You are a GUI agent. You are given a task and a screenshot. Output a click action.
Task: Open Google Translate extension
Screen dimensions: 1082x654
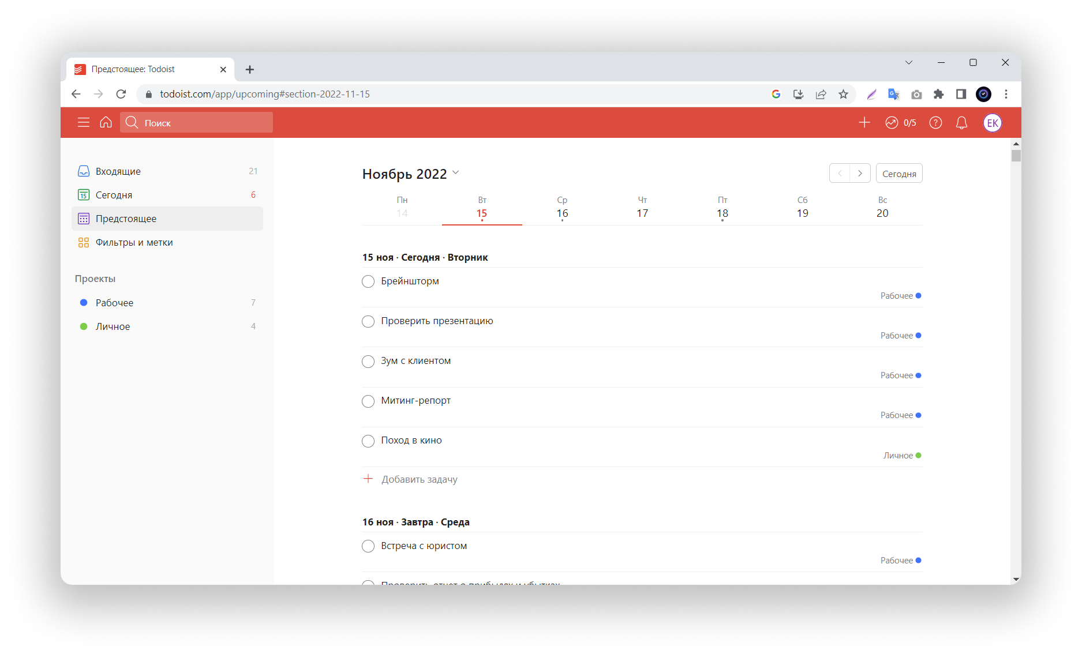tap(894, 94)
